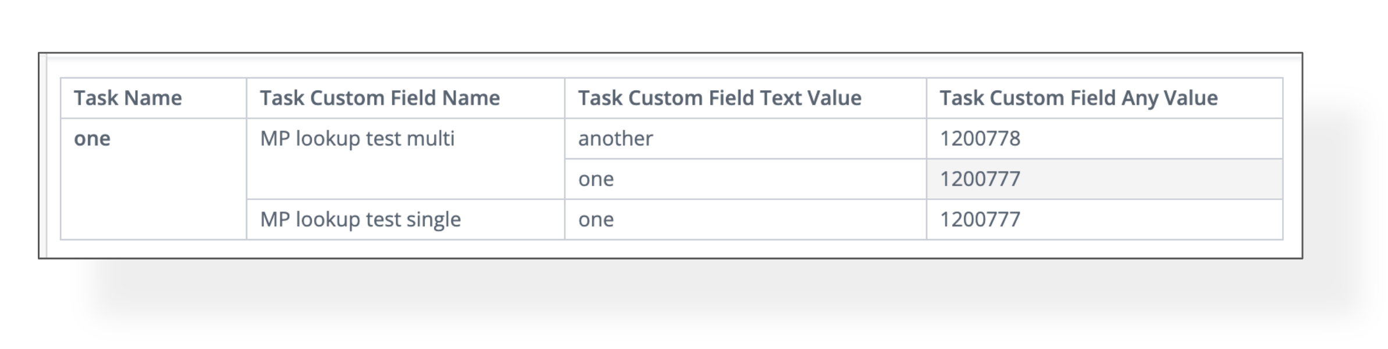Select the "MP lookup test multi" cell

pos(357,138)
